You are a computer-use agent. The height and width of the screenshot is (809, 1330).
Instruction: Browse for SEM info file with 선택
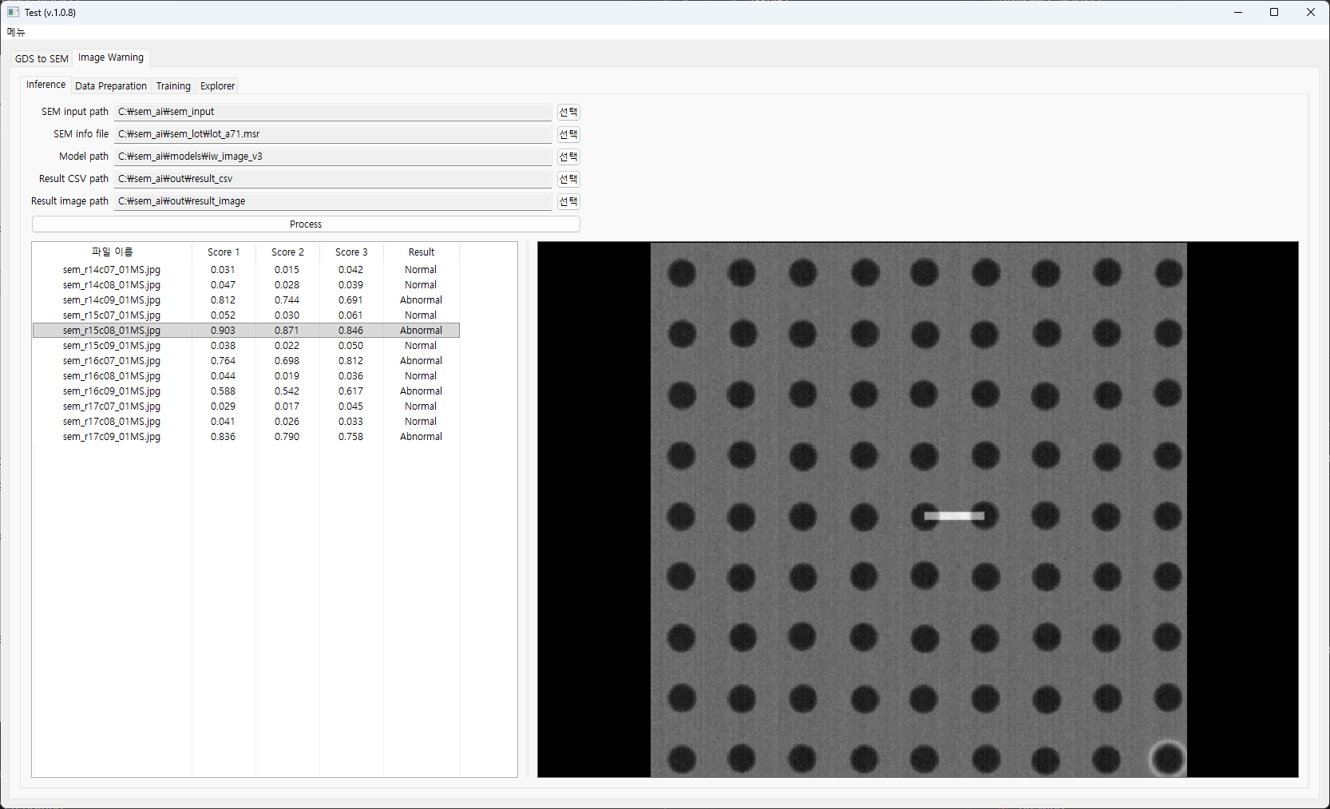click(568, 134)
